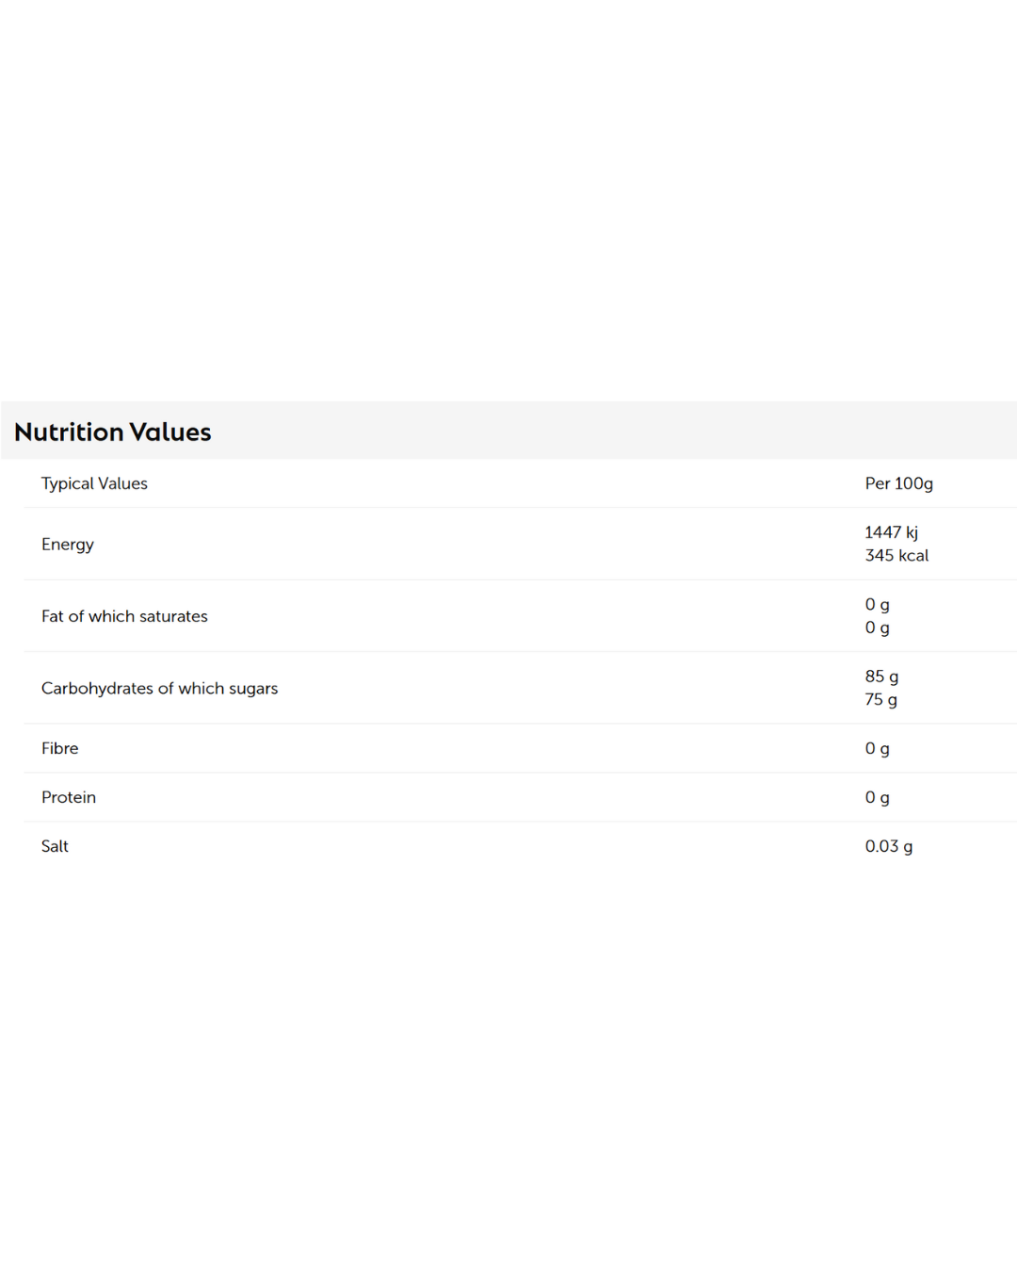Click the word sugars in Carbohydrates row

pyautogui.click(x=253, y=689)
